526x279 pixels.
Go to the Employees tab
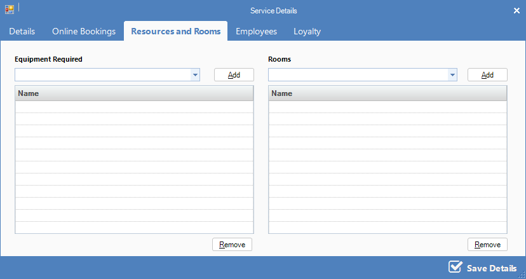click(256, 31)
